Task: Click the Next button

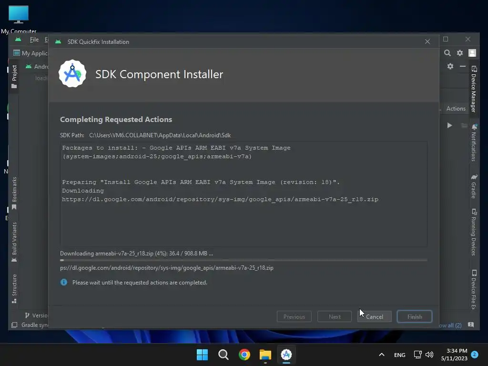Action: click(335, 316)
